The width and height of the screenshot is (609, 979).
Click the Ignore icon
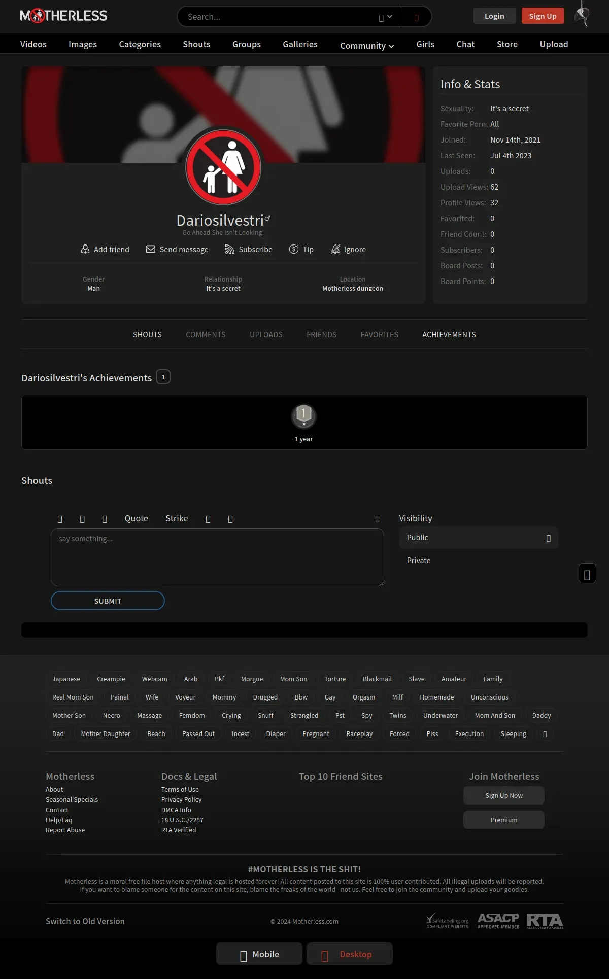335,249
